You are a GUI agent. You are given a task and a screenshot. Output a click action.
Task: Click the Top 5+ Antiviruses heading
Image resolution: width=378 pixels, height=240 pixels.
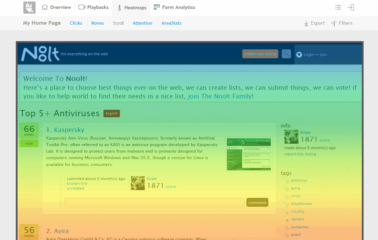(59, 113)
